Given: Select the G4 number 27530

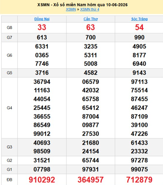Looking at the screenshot, I should point(91,134).
